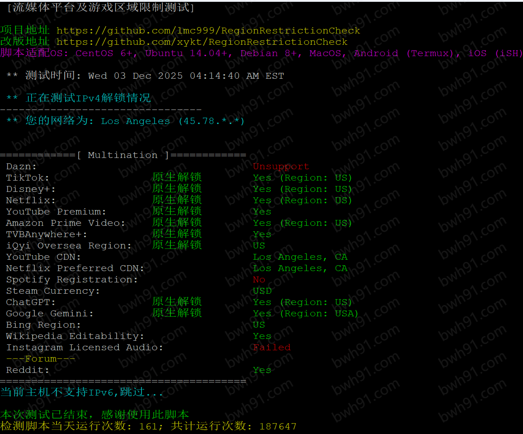
Task: Click the red Failed for Instagram Licensed Audio
Action: [272, 348]
